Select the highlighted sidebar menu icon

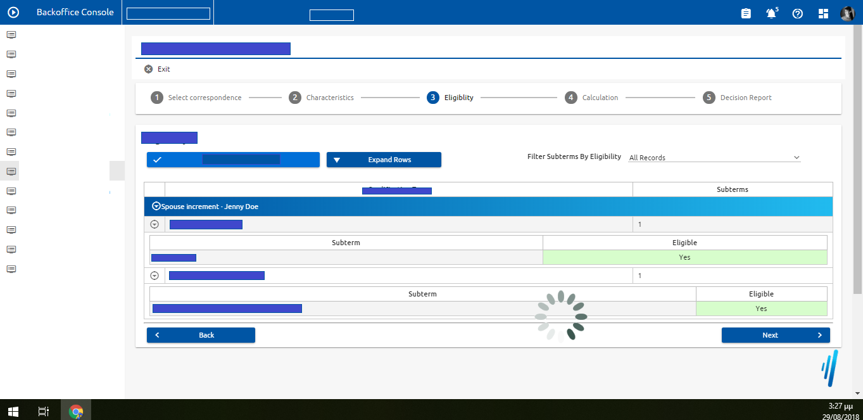pos(11,171)
